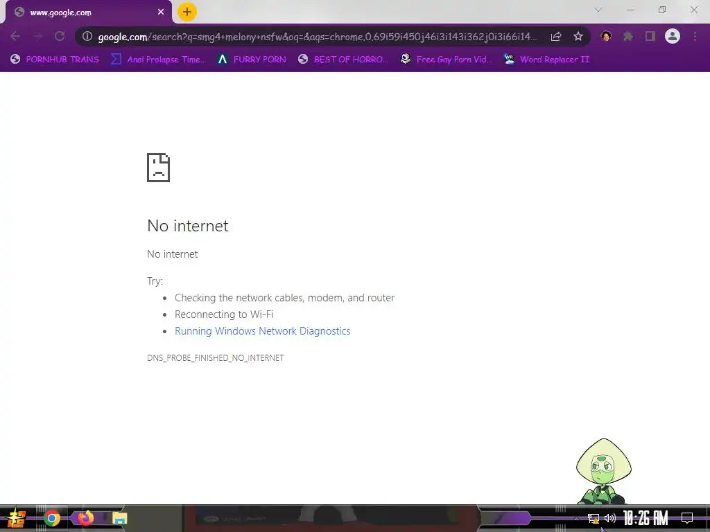Click Checking the network cables suggestion

(x=285, y=298)
